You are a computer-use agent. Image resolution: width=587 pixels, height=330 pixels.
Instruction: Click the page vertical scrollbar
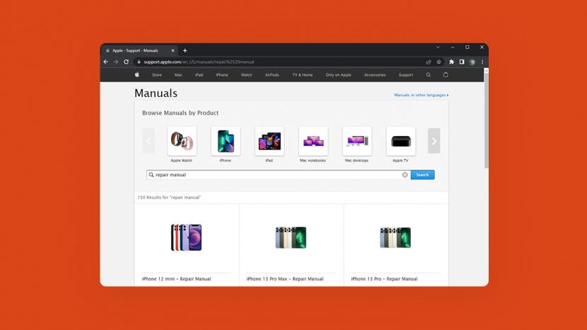486,120
